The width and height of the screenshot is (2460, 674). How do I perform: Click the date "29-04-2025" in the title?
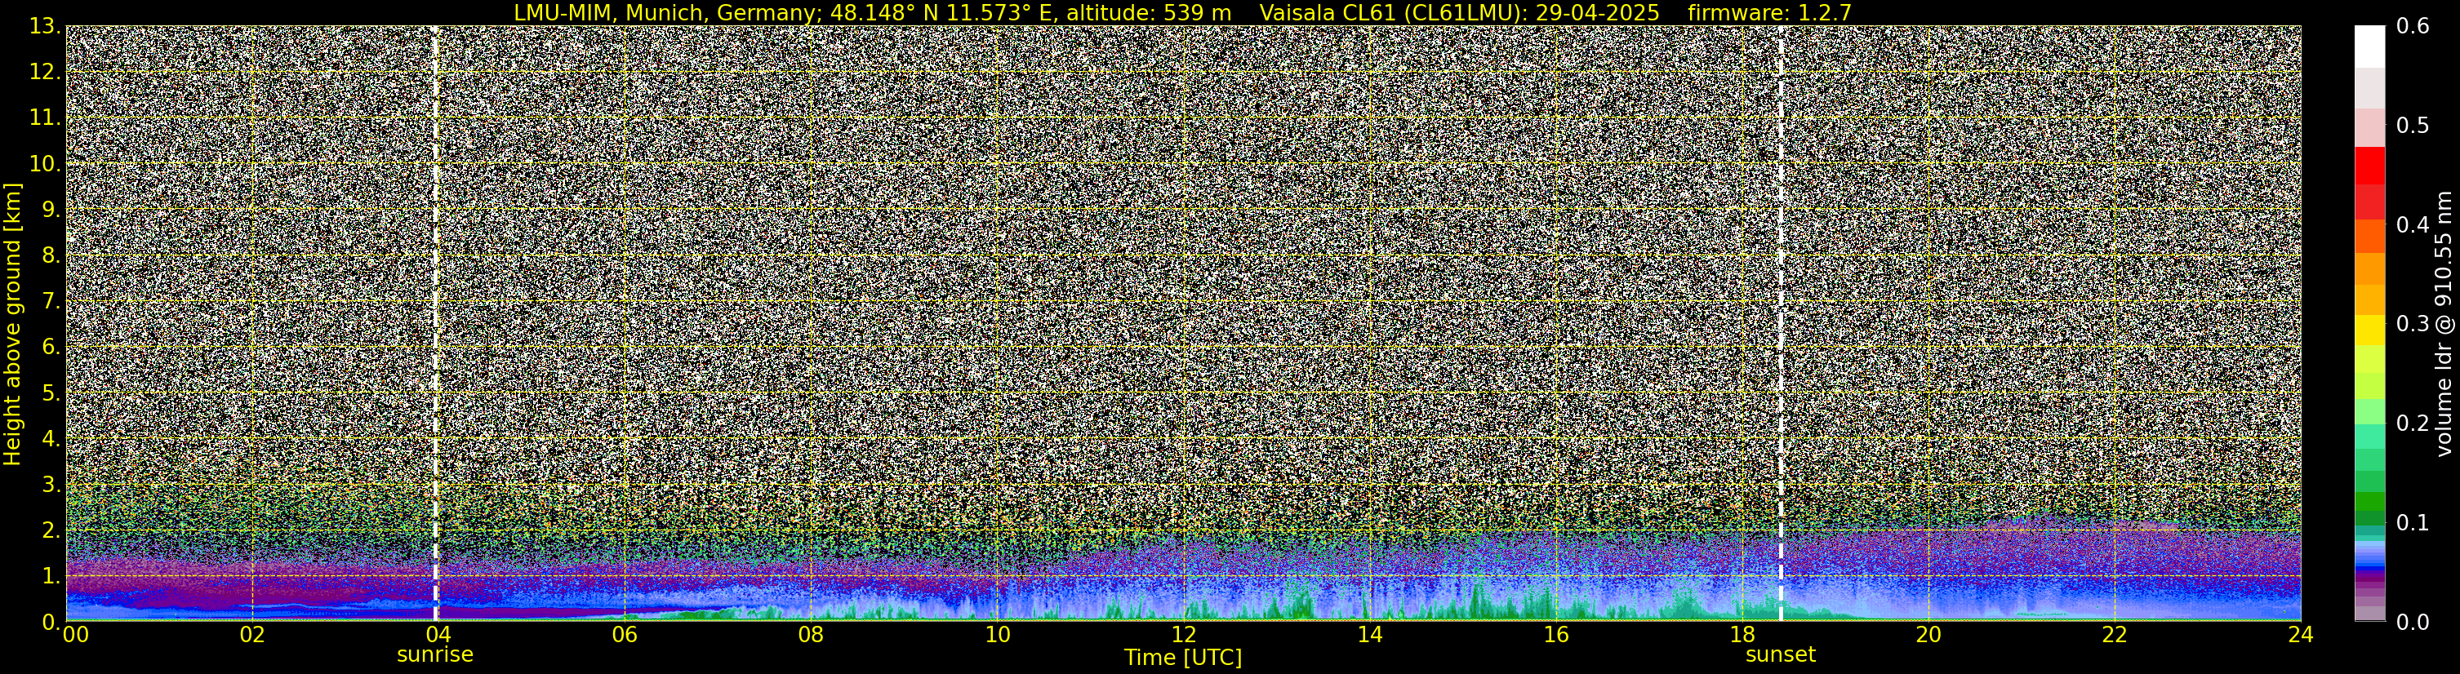[x=1599, y=12]
